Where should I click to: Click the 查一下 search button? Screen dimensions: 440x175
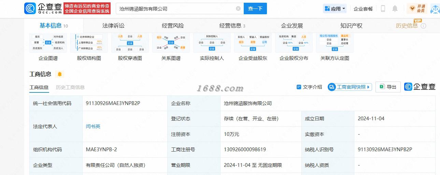click(x=255, y=8)
